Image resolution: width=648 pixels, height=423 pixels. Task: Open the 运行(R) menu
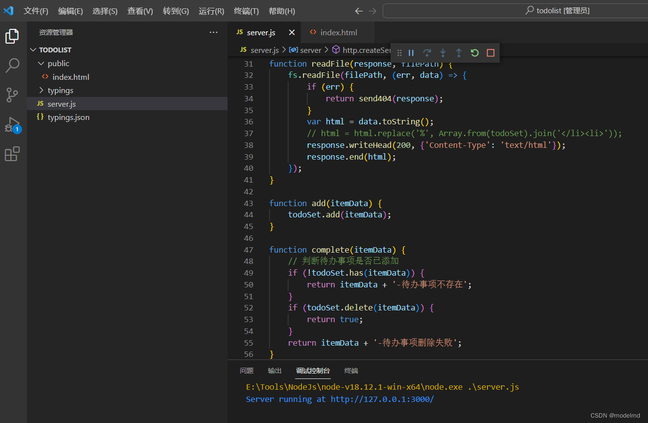[211, 11]
